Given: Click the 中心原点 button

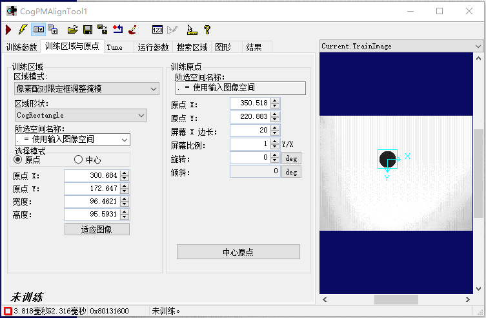Looking at the screenshot, I should click(238, 252).
